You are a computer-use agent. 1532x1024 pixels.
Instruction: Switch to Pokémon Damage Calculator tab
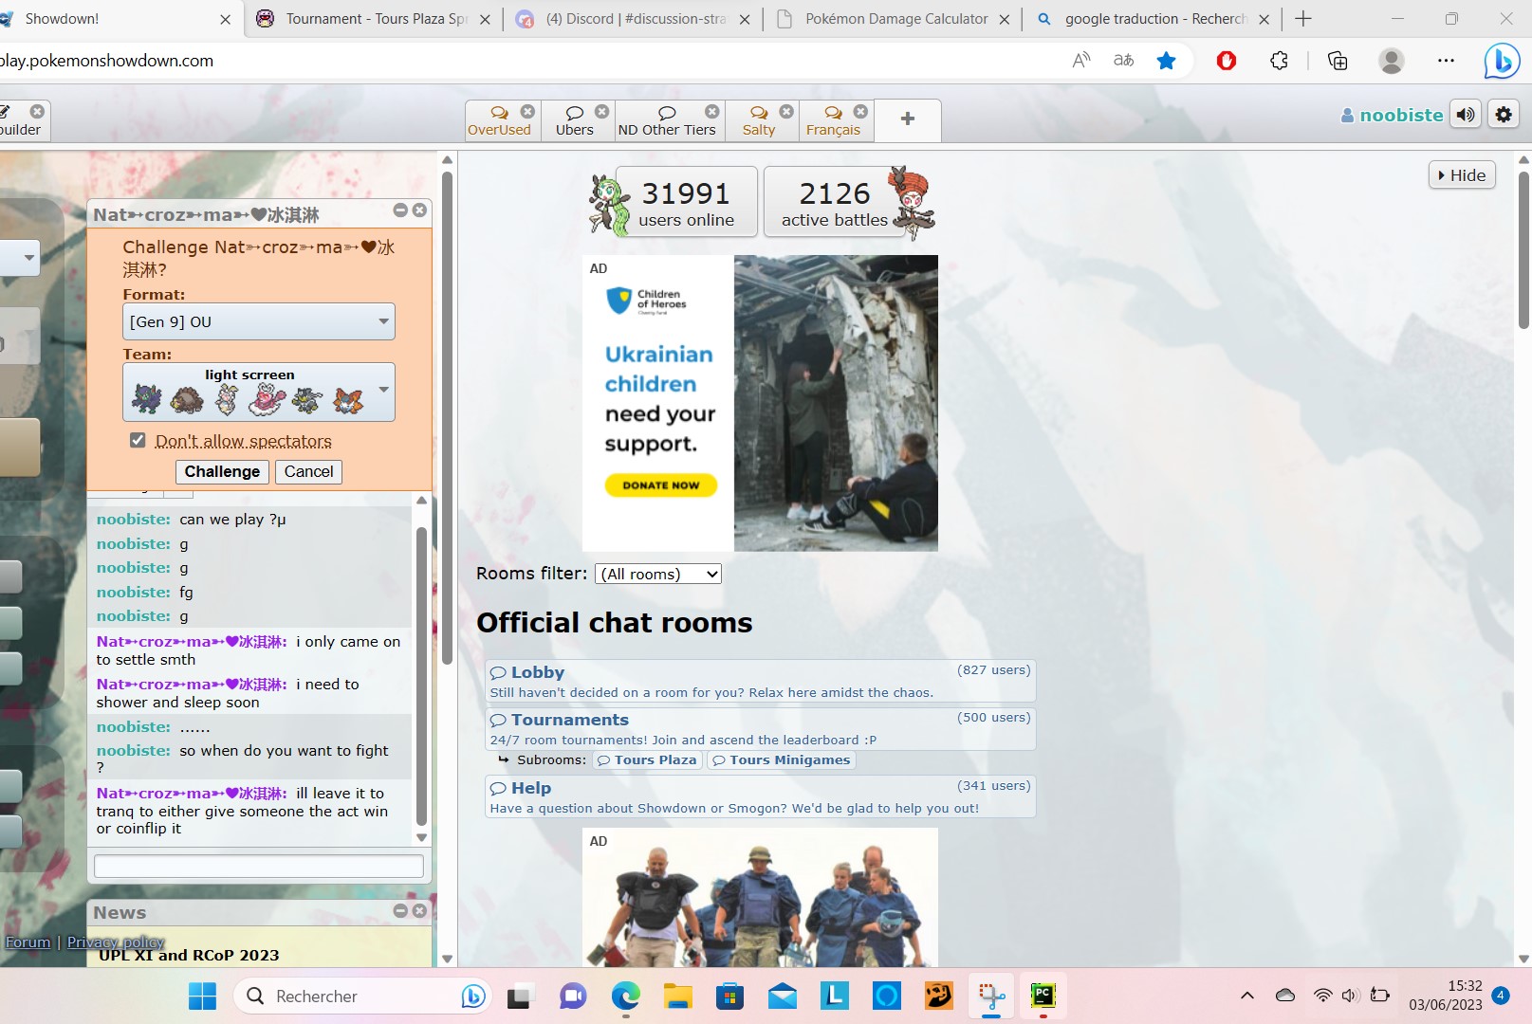(x=895, y=19)
